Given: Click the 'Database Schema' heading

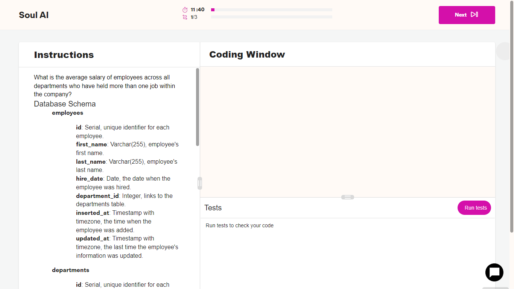Looking at the screenshot, I should click(x=65, y=104).
